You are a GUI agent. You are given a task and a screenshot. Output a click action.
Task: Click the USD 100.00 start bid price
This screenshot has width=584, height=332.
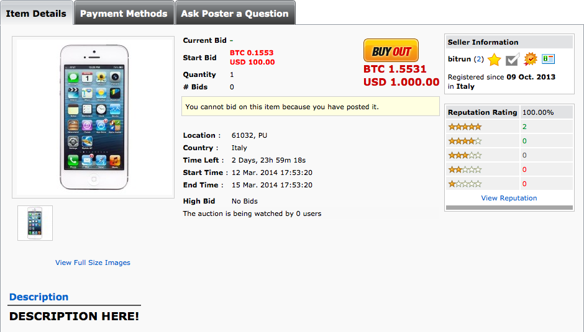point(252,62)
